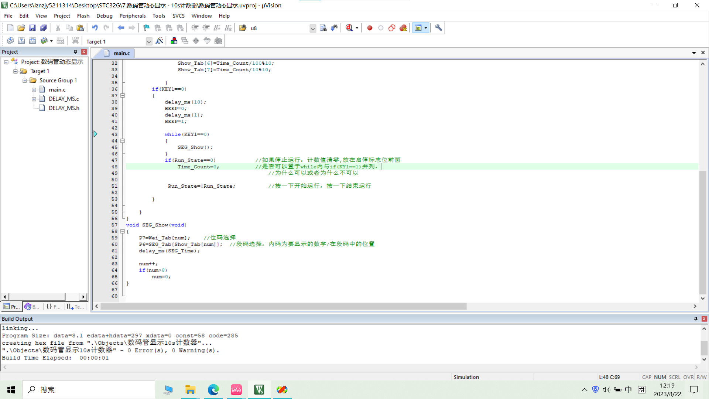Collapse the code block at line 37
The width and height of the screenshot is (709, 399).
[x=123, y=95]
